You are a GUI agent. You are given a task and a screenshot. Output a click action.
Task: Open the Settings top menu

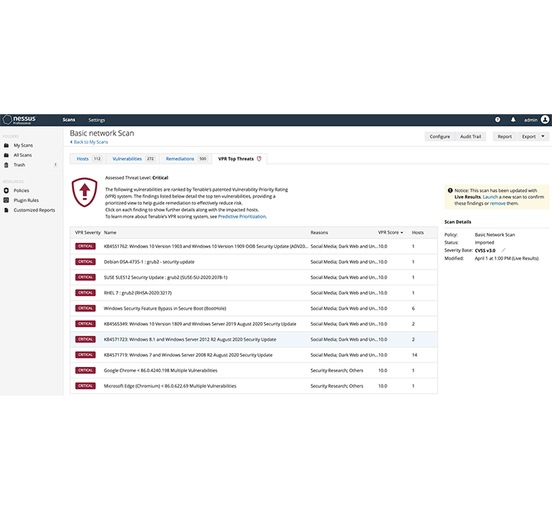(97, 120)
